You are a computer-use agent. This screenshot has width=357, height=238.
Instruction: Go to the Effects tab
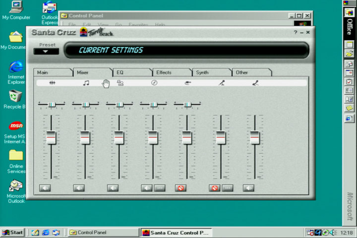[173, 72]
